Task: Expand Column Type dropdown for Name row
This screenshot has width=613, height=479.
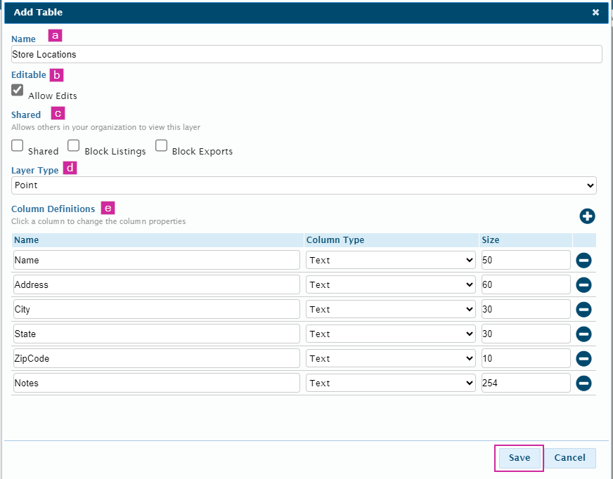Action: pyautogui.click(x=391, y=261)
